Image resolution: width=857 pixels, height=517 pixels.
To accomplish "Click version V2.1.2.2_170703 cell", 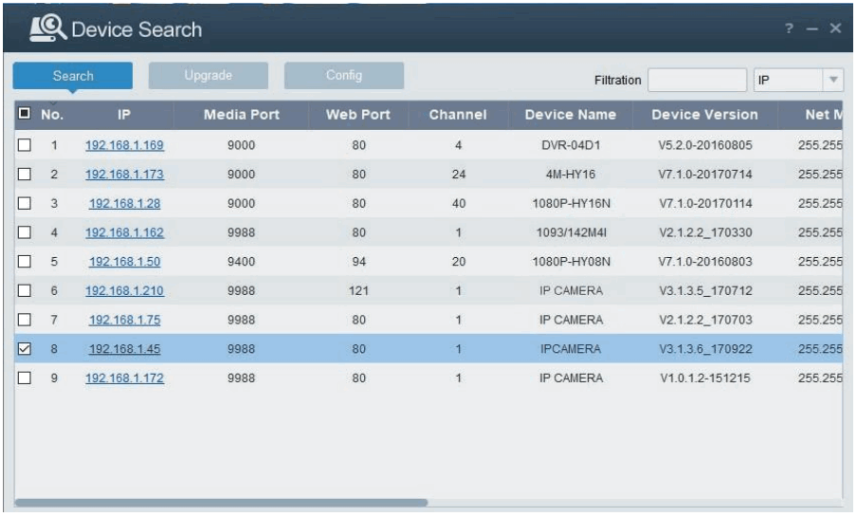I will pos(705,320).
